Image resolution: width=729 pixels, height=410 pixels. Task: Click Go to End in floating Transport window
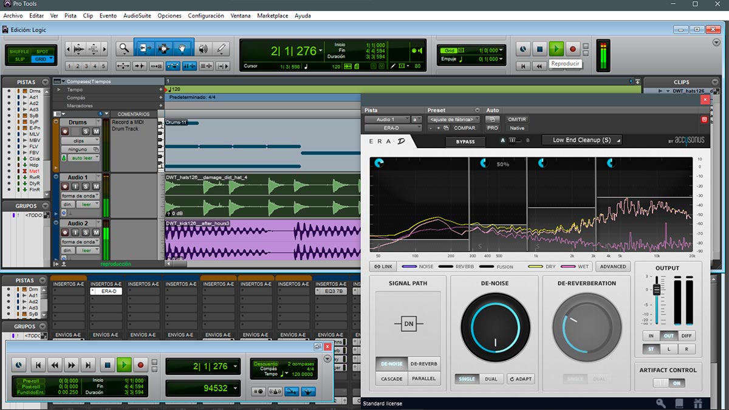(89, 365)
